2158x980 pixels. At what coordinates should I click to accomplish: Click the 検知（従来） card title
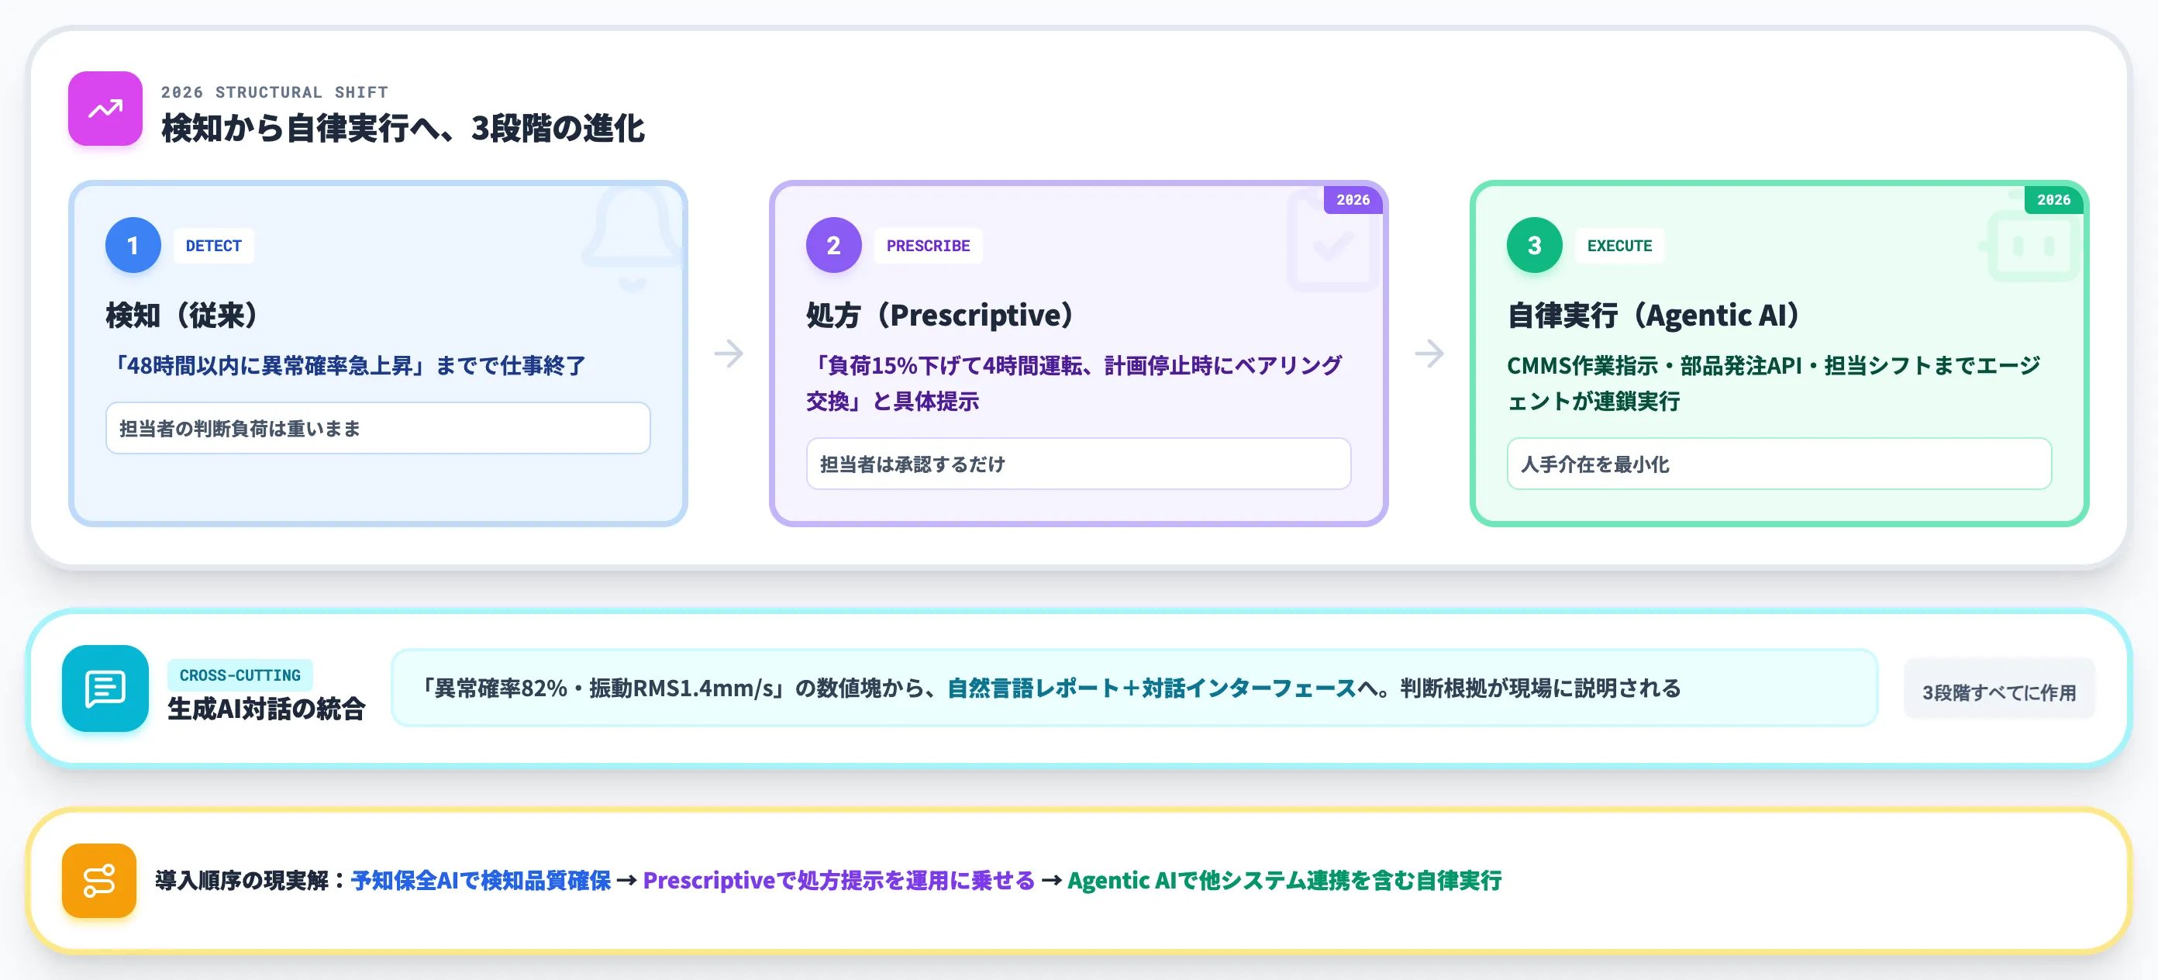click(x=183, y=315)
